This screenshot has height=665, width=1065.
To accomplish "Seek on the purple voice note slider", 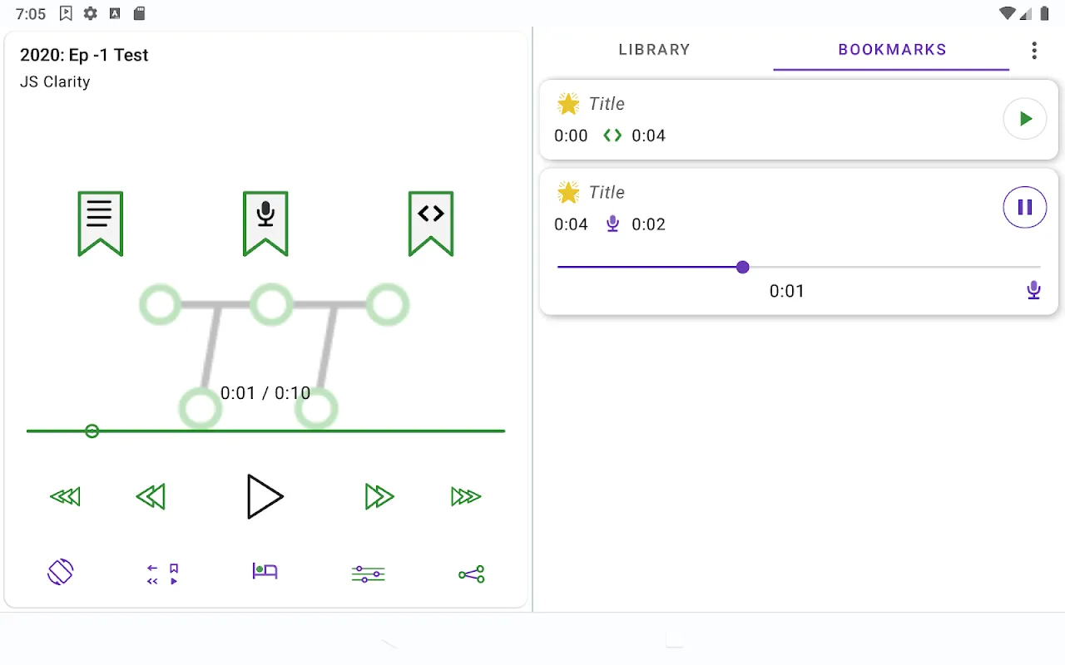I will point(799,267).
